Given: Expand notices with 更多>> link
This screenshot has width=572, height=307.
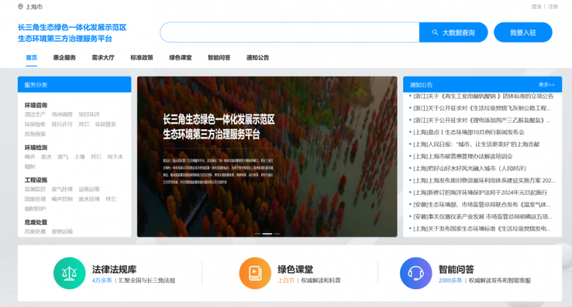Looking at the screenshot, I should tap(547, 84).
